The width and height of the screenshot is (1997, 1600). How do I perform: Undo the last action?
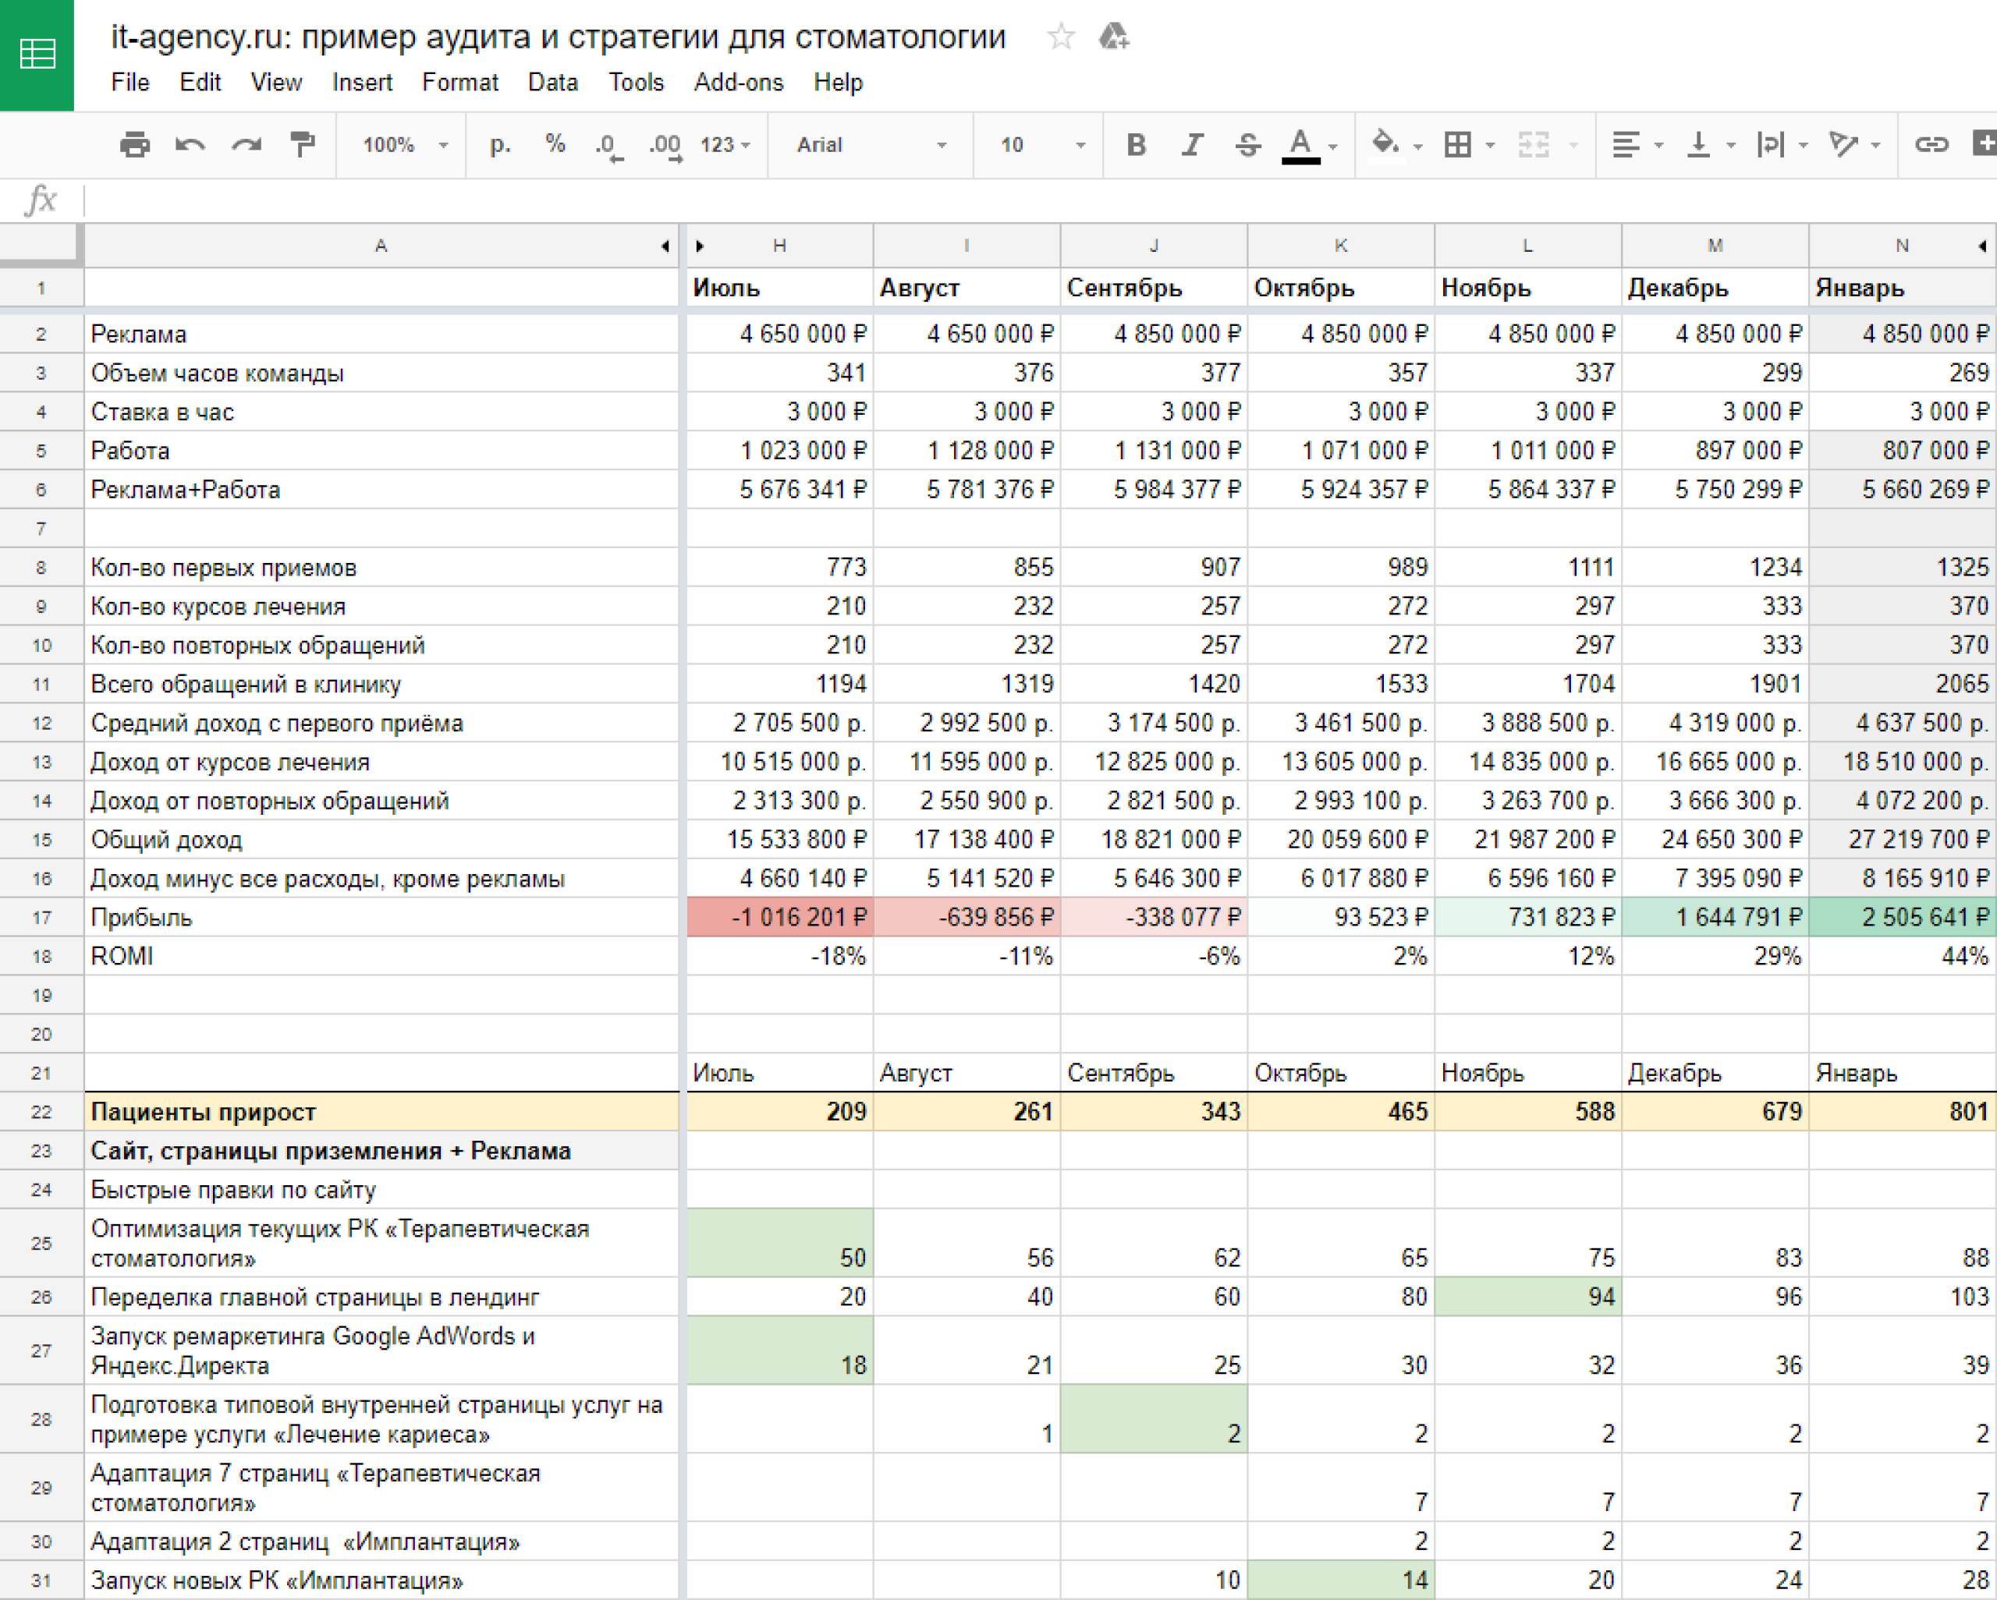tap(190, 144)
